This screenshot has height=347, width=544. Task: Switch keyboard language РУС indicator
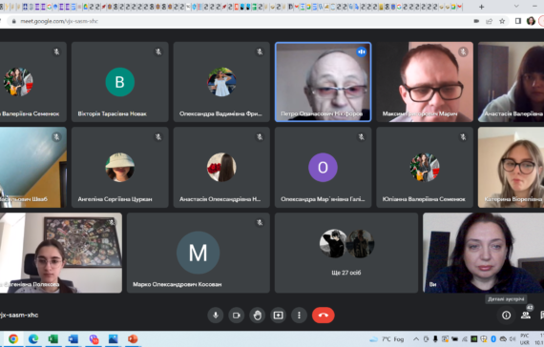(524, 336)
